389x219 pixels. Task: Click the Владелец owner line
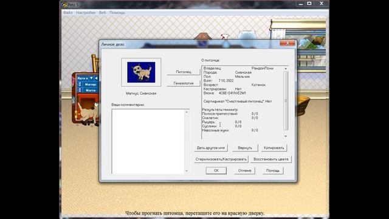238,68
